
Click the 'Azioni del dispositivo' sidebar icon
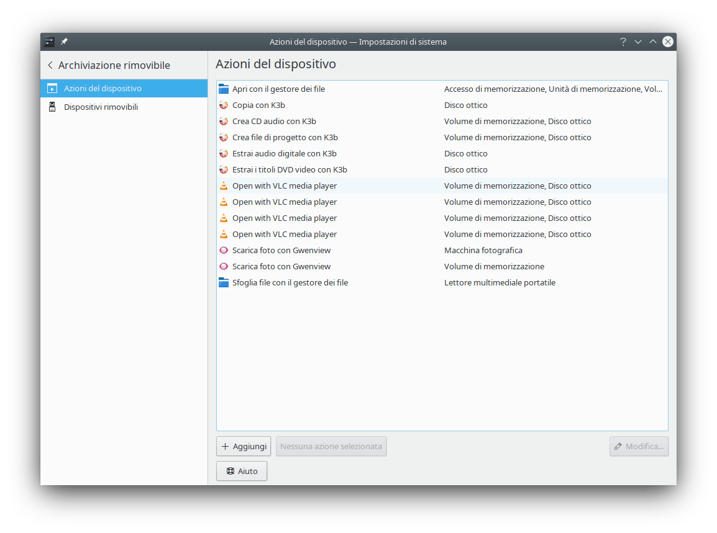pos(52,89)
